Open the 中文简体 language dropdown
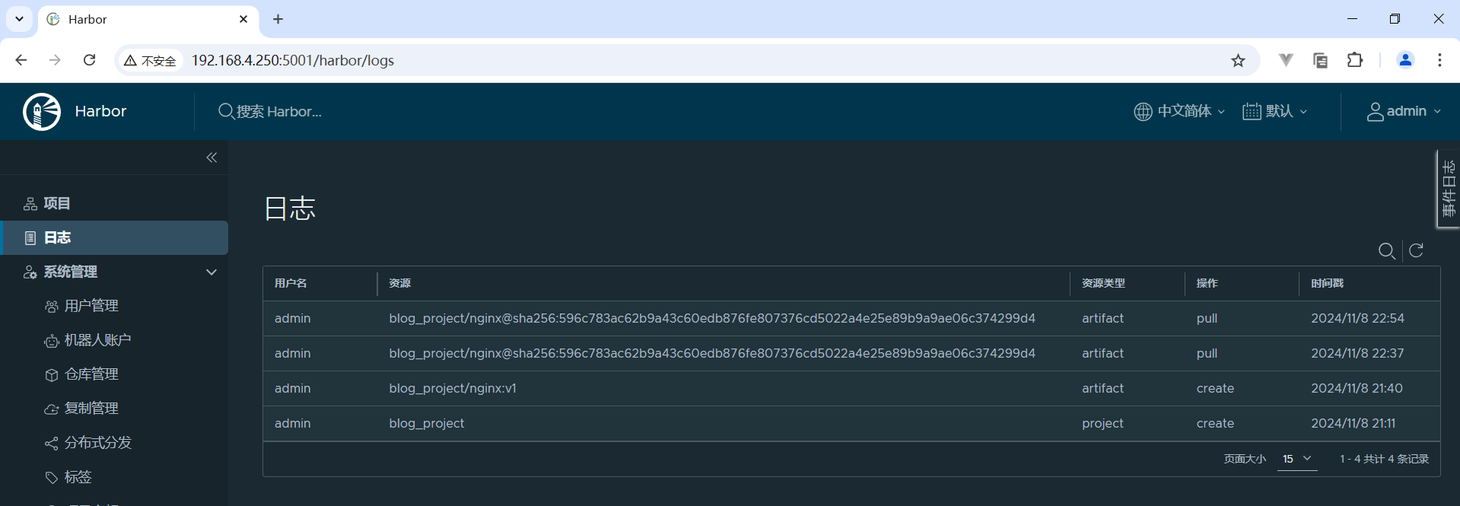Viewport: 1460px width, 506px height. (x=1179, y=111)
